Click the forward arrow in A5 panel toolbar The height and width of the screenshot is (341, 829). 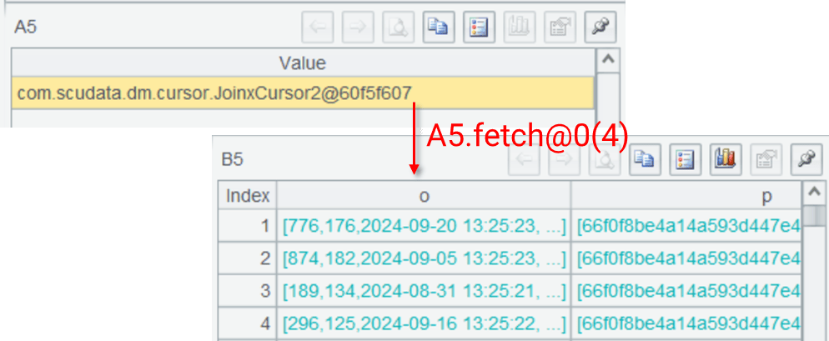point(358,28)
